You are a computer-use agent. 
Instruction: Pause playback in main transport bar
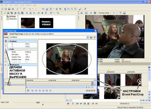click(85, 104)
